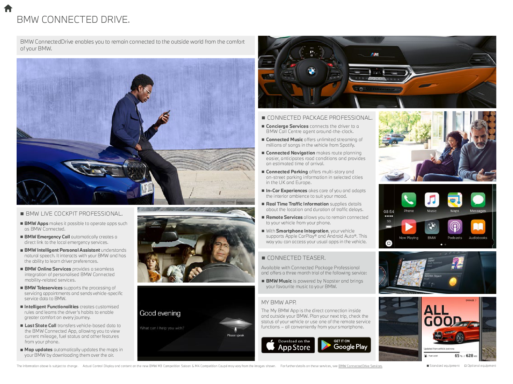Click the M3 orange interior dashboard photo
The image size is (513, 384).
click(377, 72)
